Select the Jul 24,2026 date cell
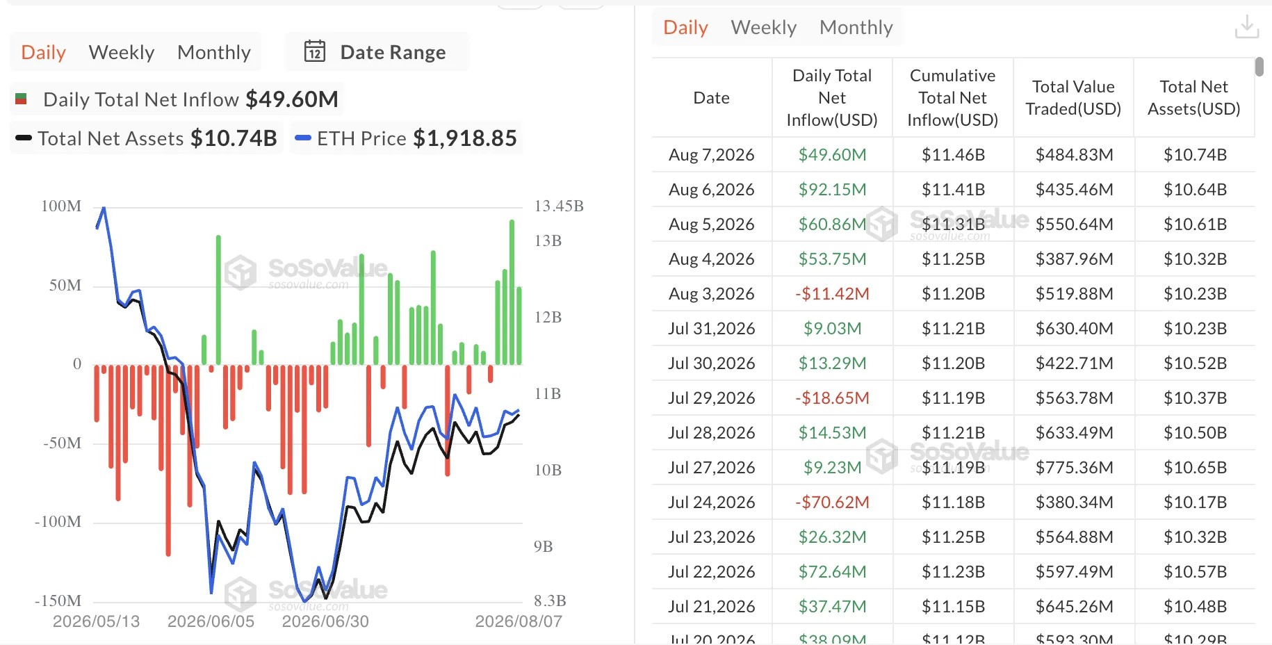The image size is (1272, 645). click(712, 502)
